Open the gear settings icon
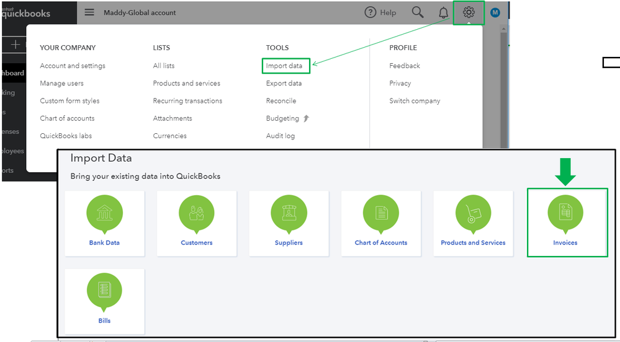 click(469, 12)
